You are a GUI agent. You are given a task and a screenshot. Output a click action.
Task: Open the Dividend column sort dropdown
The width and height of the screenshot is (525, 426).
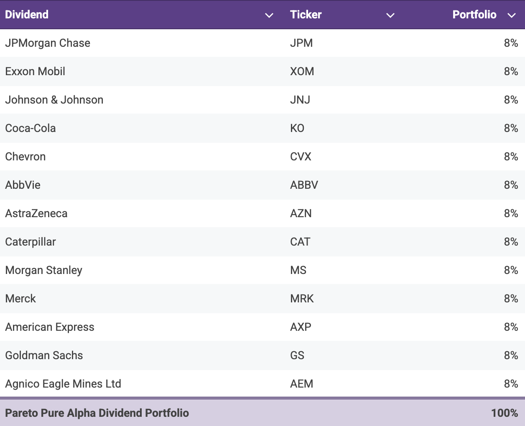pos(269,15)
